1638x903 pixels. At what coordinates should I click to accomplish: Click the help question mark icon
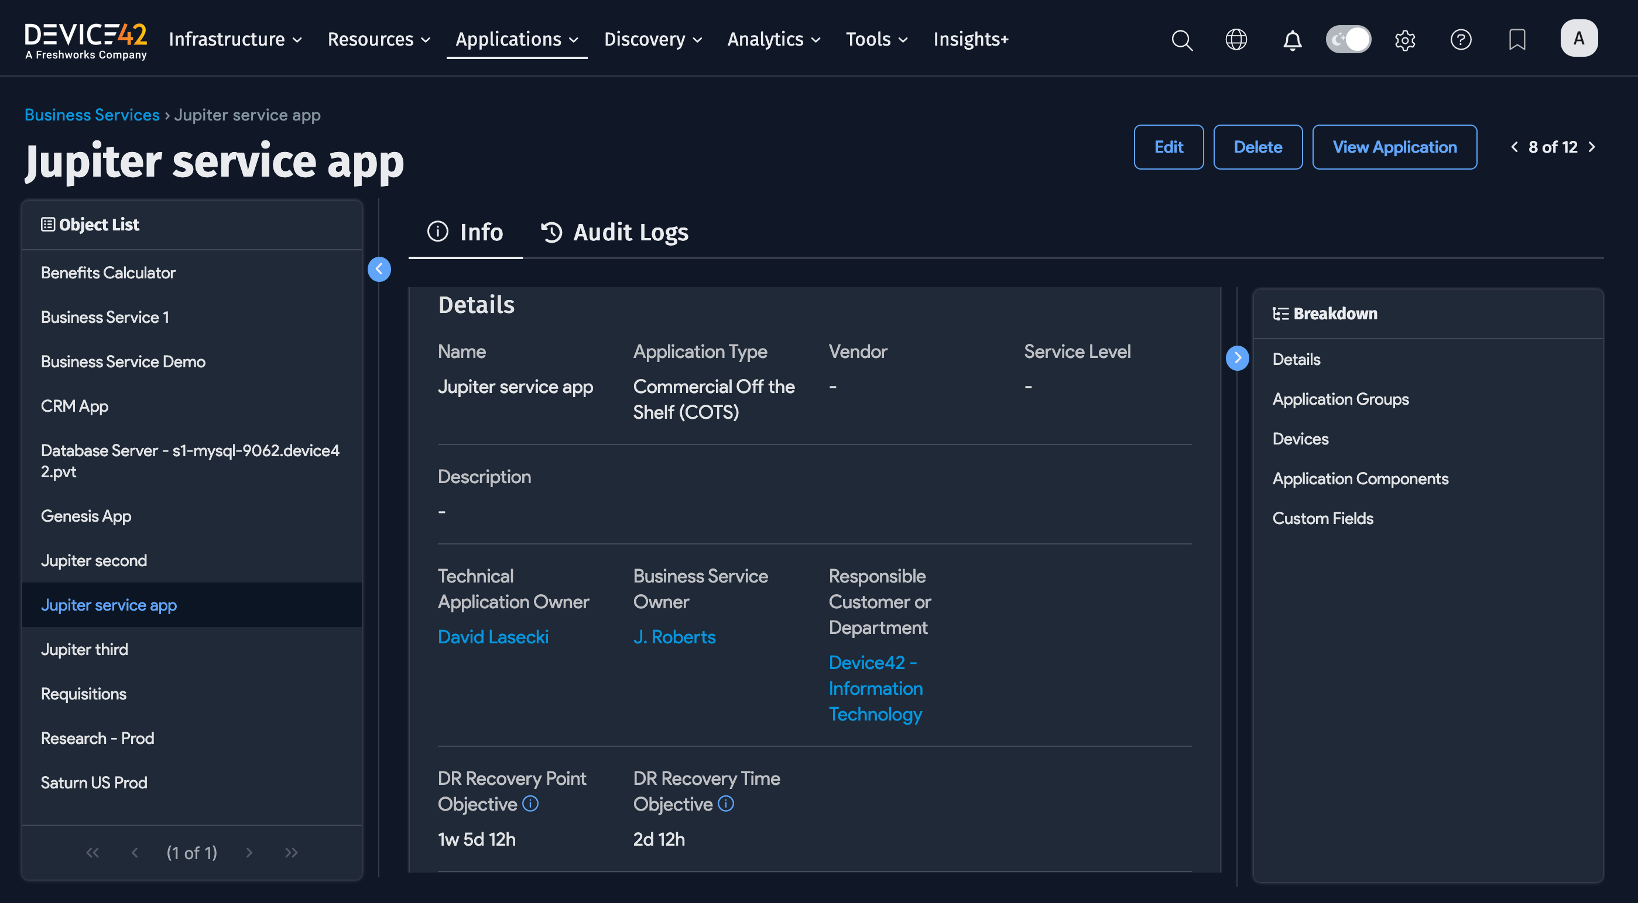tap(1461, 39)
